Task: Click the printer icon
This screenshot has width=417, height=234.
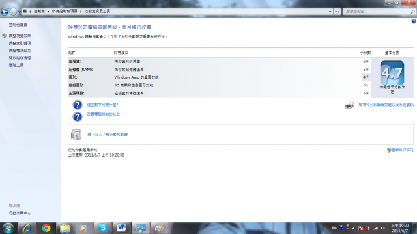Action: (349, 105)
